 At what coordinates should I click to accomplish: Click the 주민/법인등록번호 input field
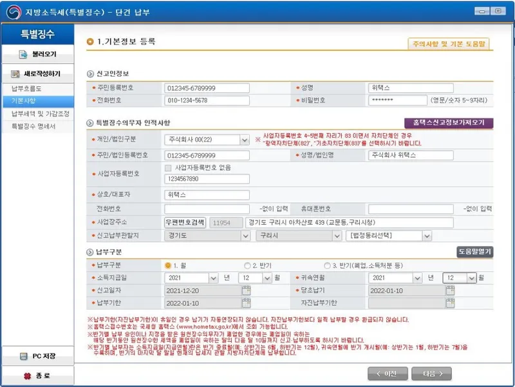(x=207, y=155)
